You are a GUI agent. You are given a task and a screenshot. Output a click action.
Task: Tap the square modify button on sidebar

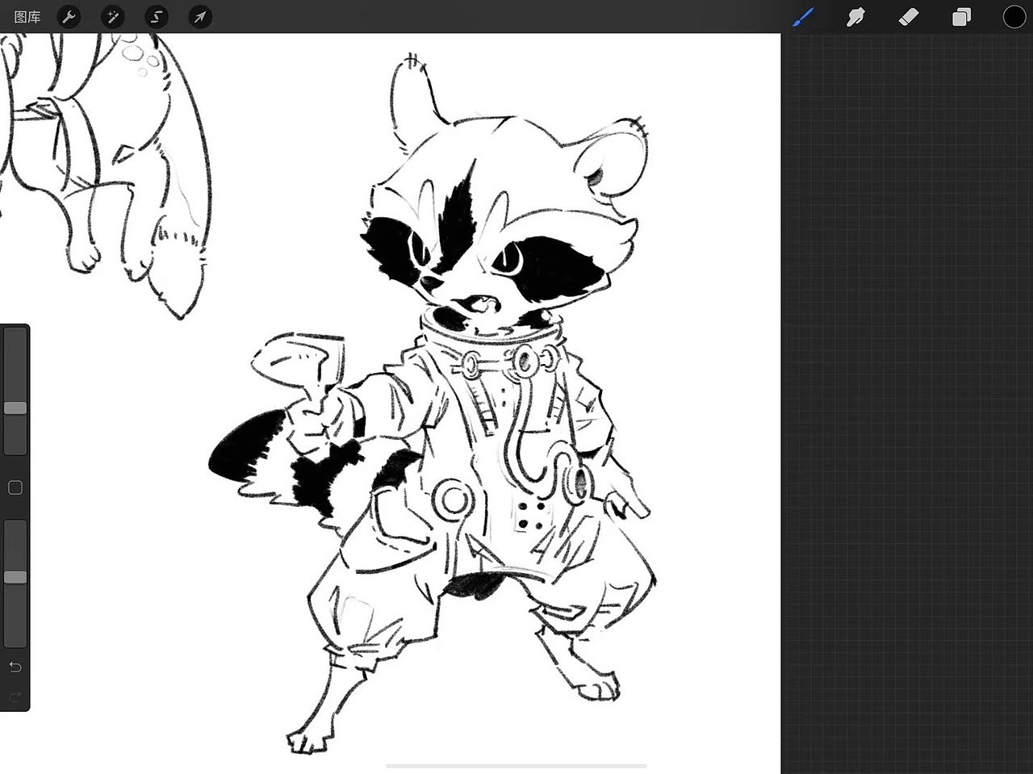point(15,487)
